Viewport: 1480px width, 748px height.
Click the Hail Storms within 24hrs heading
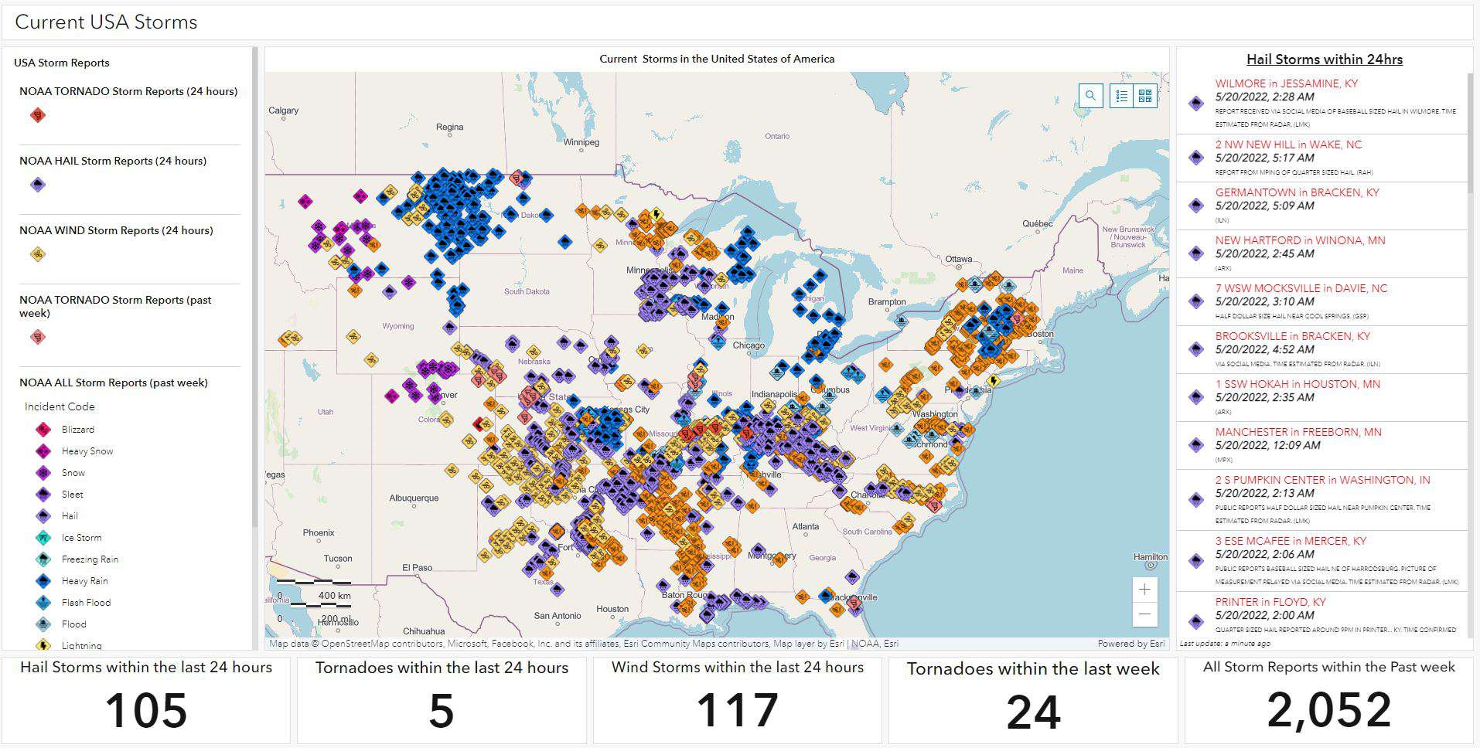tap(1324, 59)
